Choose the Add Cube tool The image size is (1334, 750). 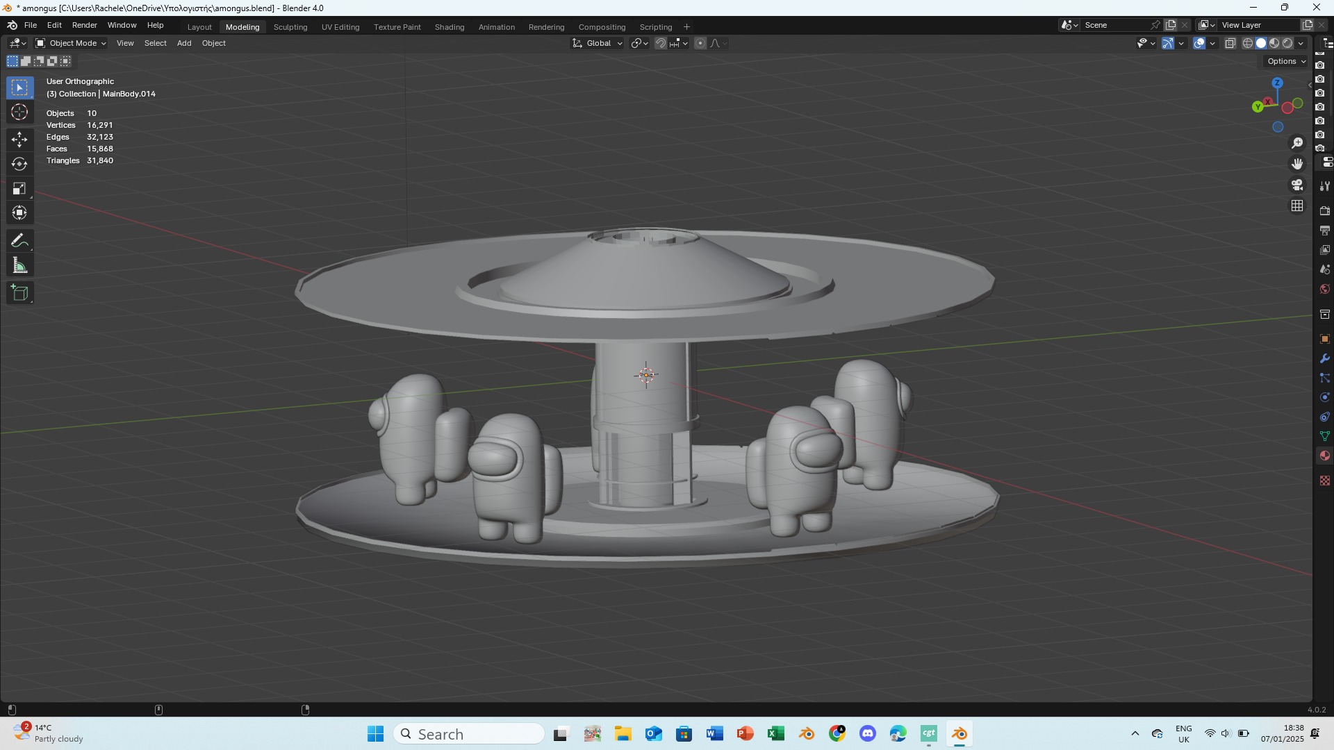[x=19, y=293]
